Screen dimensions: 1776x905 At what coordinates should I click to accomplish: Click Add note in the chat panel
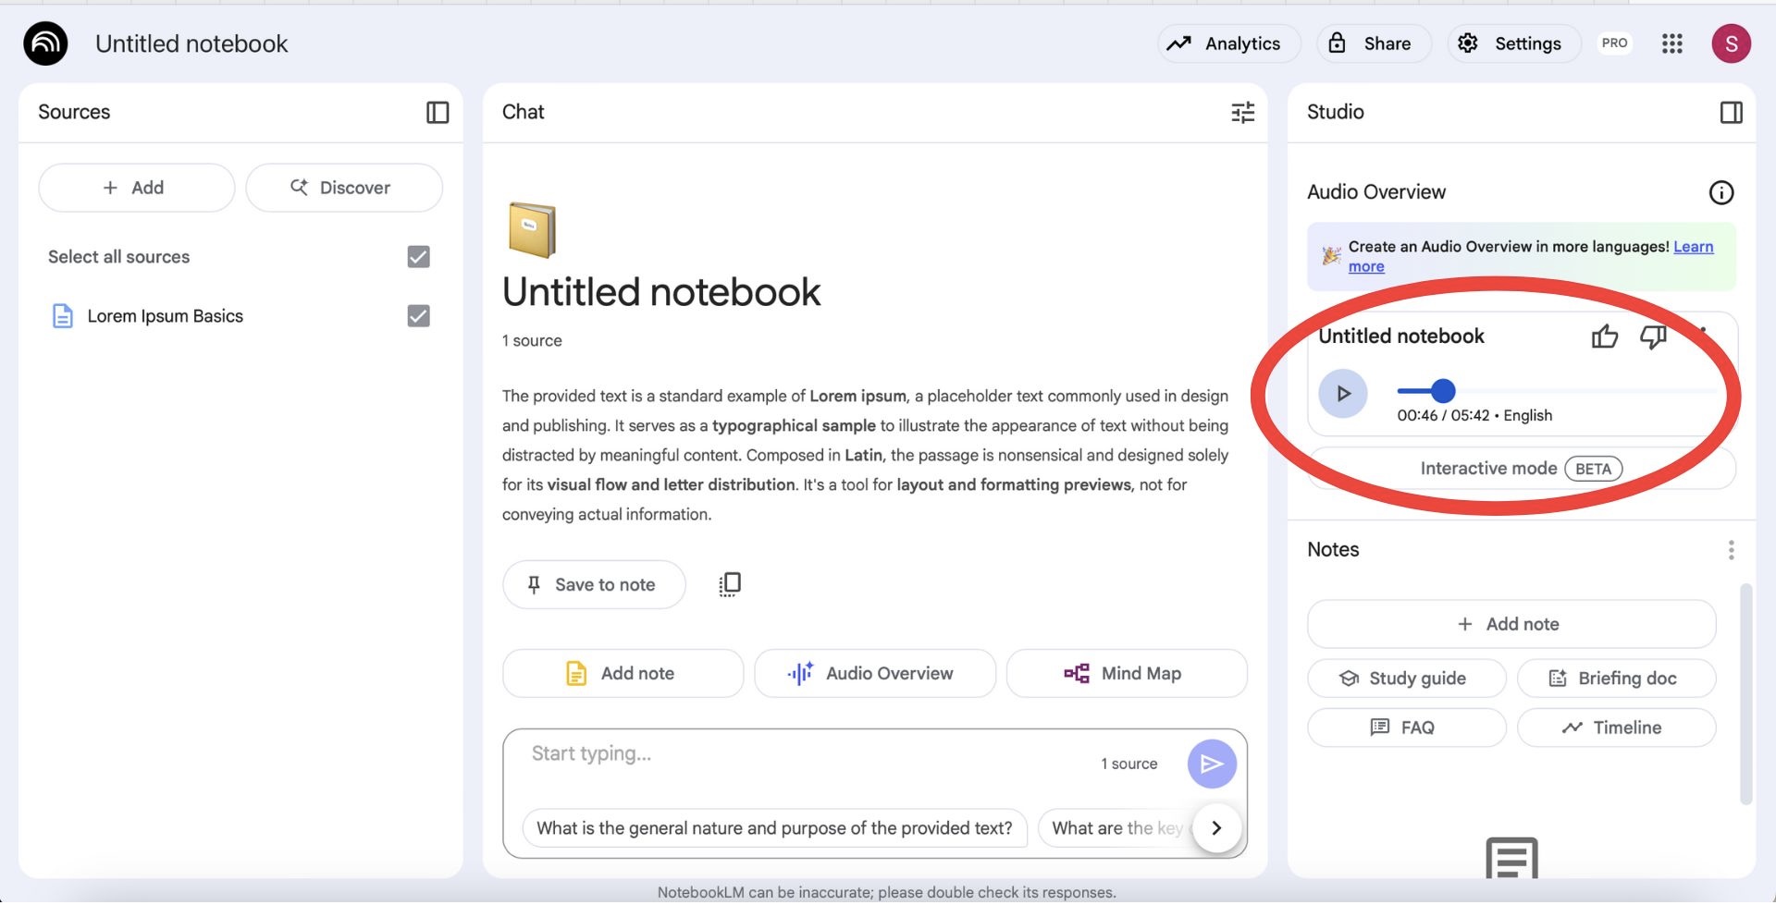click(623, 675)
